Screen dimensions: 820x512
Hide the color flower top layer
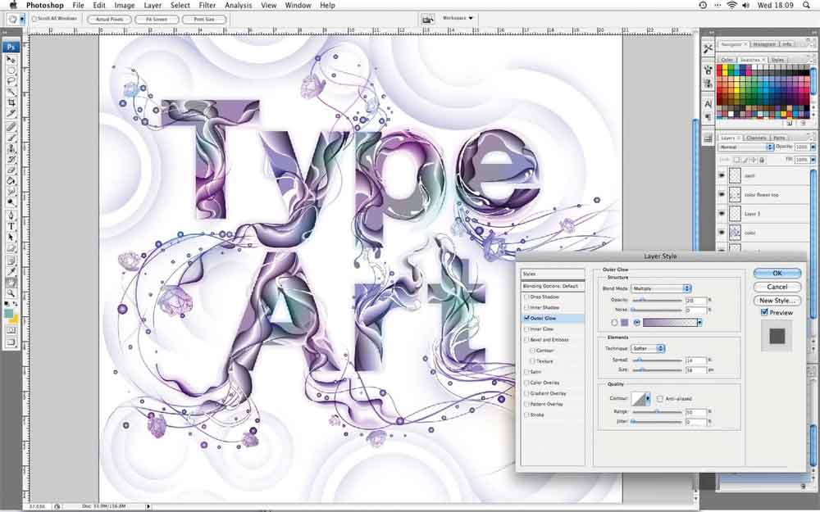pyautogui.click(x=722, y=194)
